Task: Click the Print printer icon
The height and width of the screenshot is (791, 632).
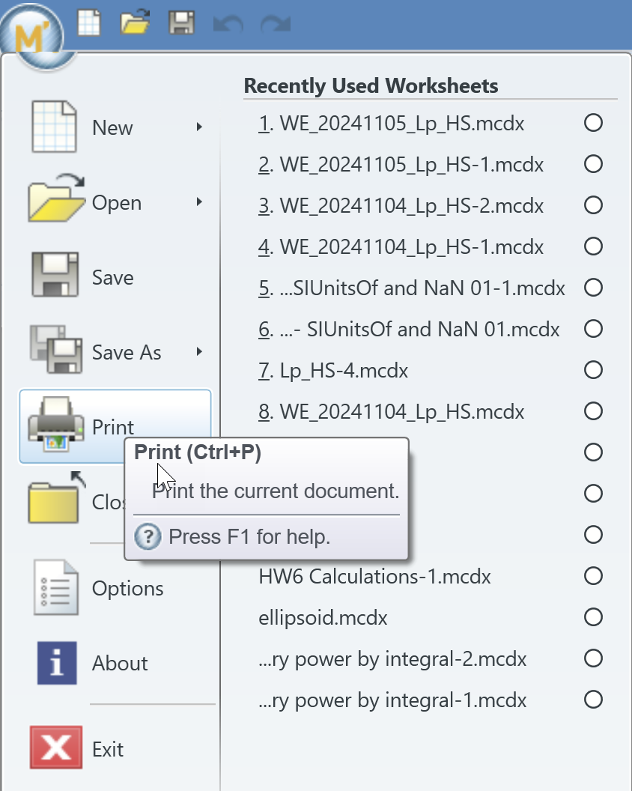Action: click(x=55, y=425)
